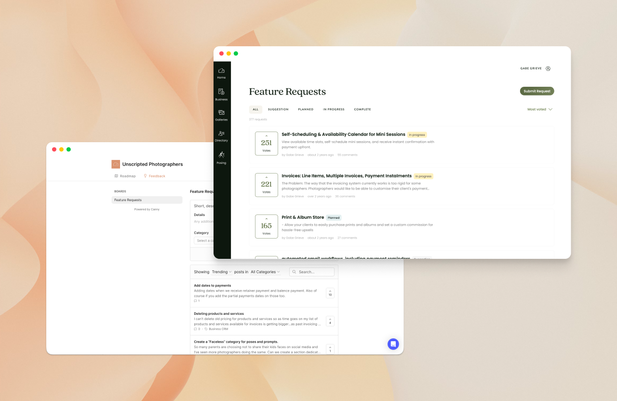Select the PLANNED filter tab

pos(306,109)
